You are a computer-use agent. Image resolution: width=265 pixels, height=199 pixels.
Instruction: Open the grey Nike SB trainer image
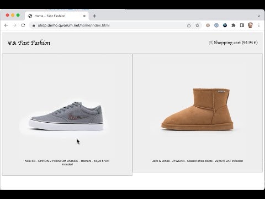(x=66, y=117)
